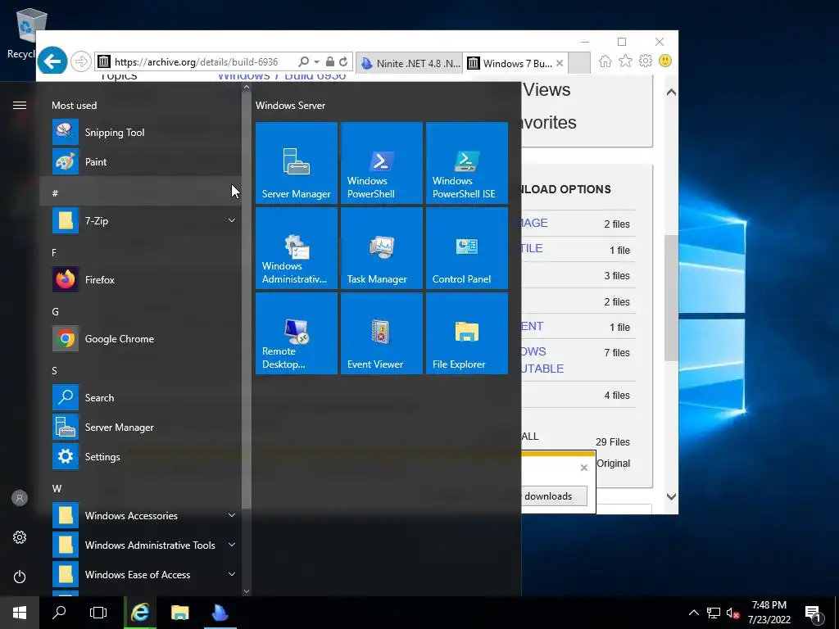Click the IE smiley feedback icon
The image size is (839, 629).
665,61
